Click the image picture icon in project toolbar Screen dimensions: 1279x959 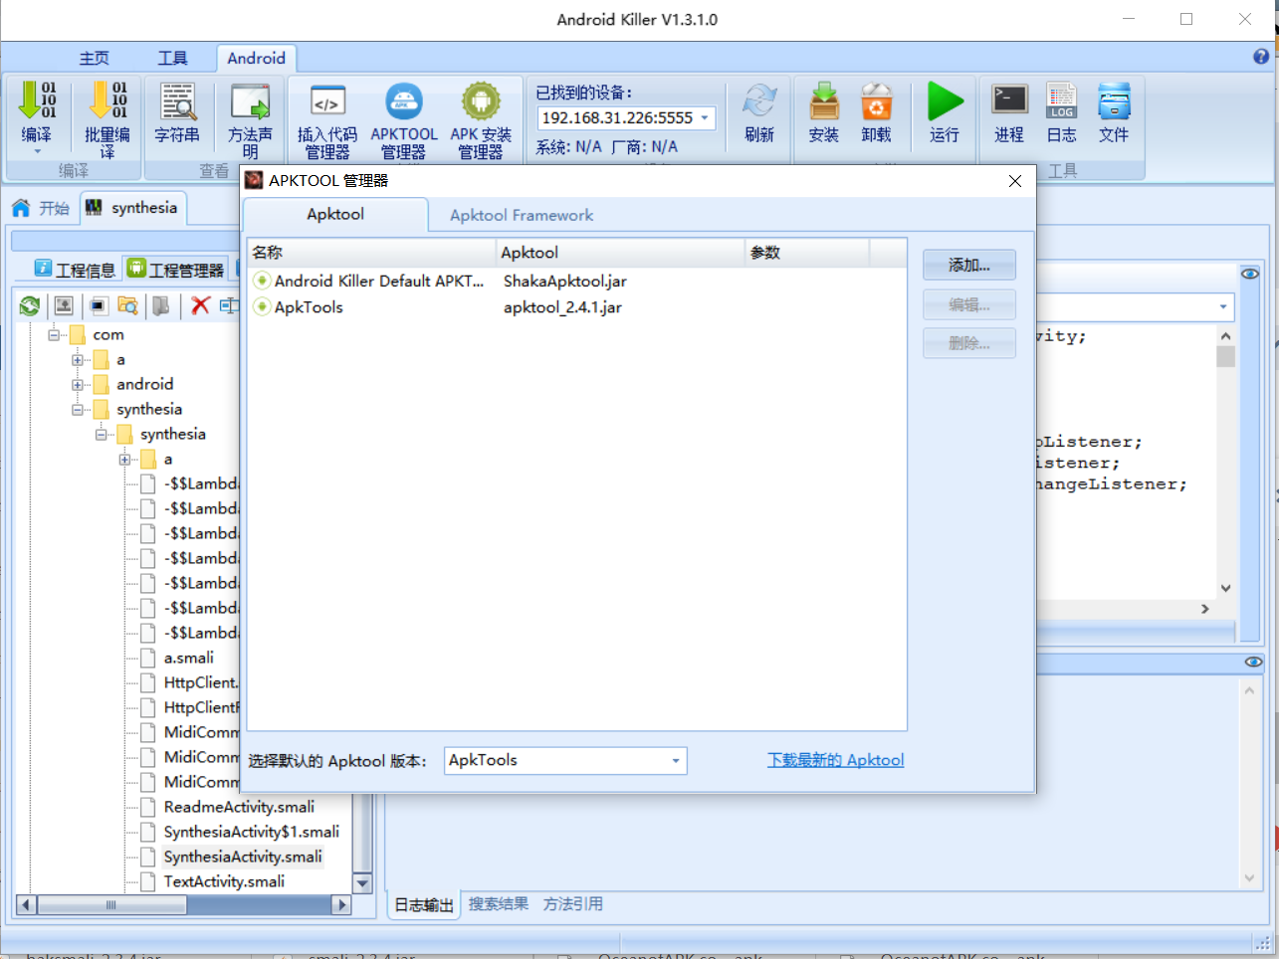(64, 305)
